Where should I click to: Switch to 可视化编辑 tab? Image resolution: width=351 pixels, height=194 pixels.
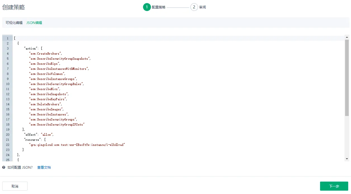pos(14,23)
